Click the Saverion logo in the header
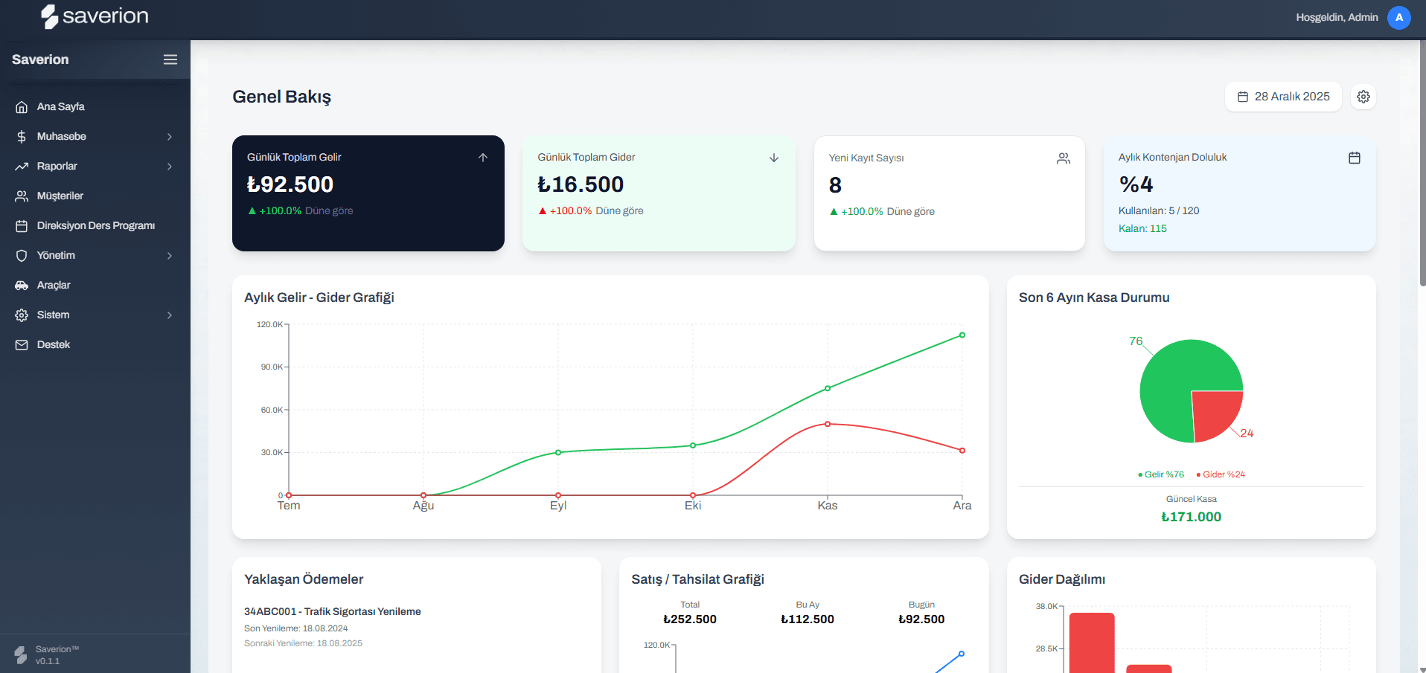 click(95, 16)
